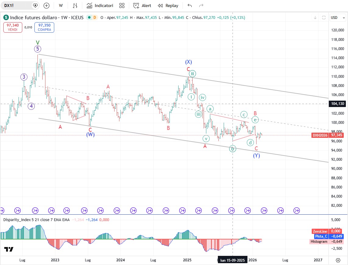The image size is (348, 265).
Task: Click the 120,000 price scale label
Action: click(x=338, y=30)
